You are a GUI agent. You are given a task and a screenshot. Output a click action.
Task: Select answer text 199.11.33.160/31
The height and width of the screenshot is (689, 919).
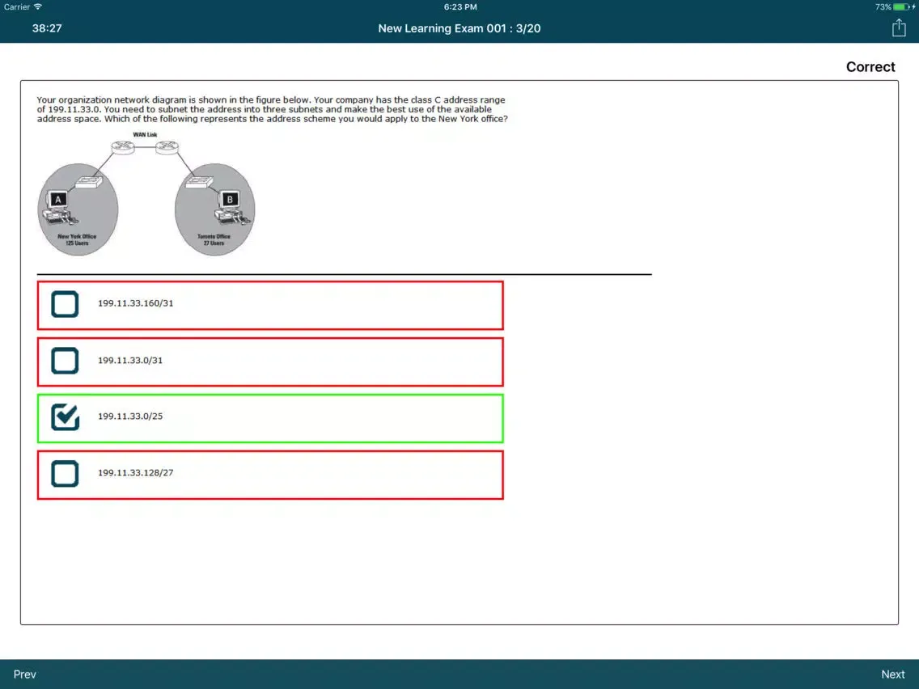(x=135, y=303)
